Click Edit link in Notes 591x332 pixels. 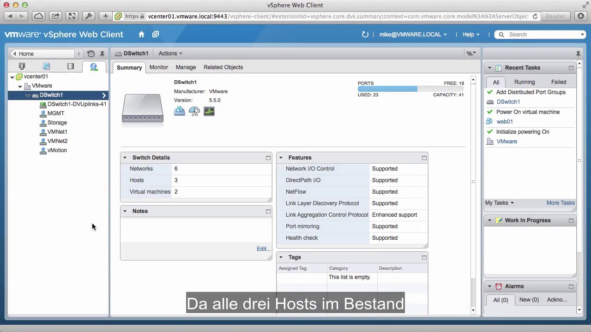coord(264,249)
